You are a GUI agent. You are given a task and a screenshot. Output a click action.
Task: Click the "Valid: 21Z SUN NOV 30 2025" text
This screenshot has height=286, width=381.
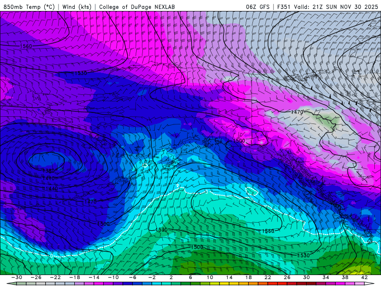(336, 7)
